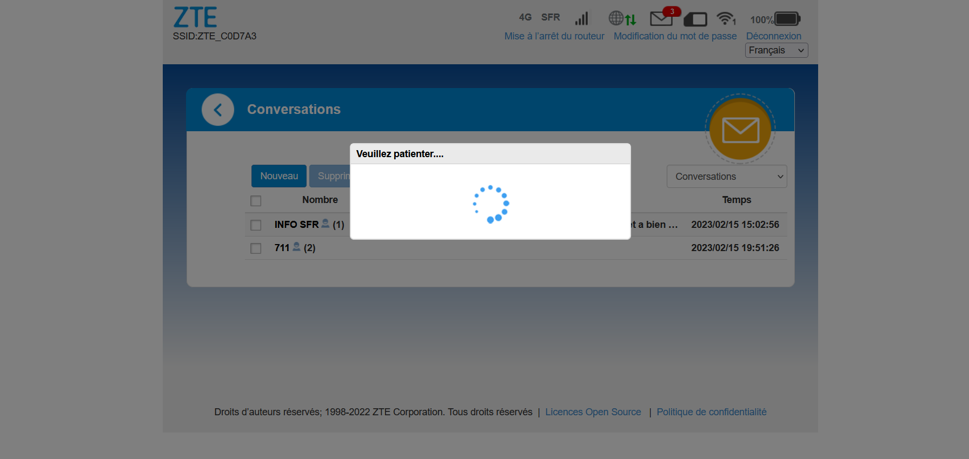
Task: Click the ZTE logo
Action: 195,17
